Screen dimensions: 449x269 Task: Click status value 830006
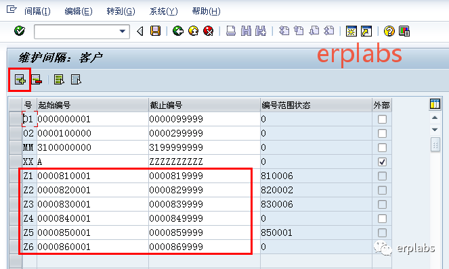[x=277, y=204]
